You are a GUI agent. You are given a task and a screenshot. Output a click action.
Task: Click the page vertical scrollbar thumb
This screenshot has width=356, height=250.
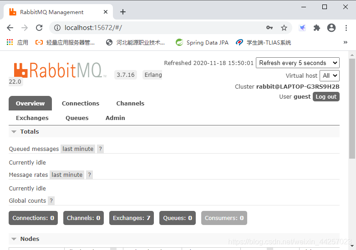352,109
